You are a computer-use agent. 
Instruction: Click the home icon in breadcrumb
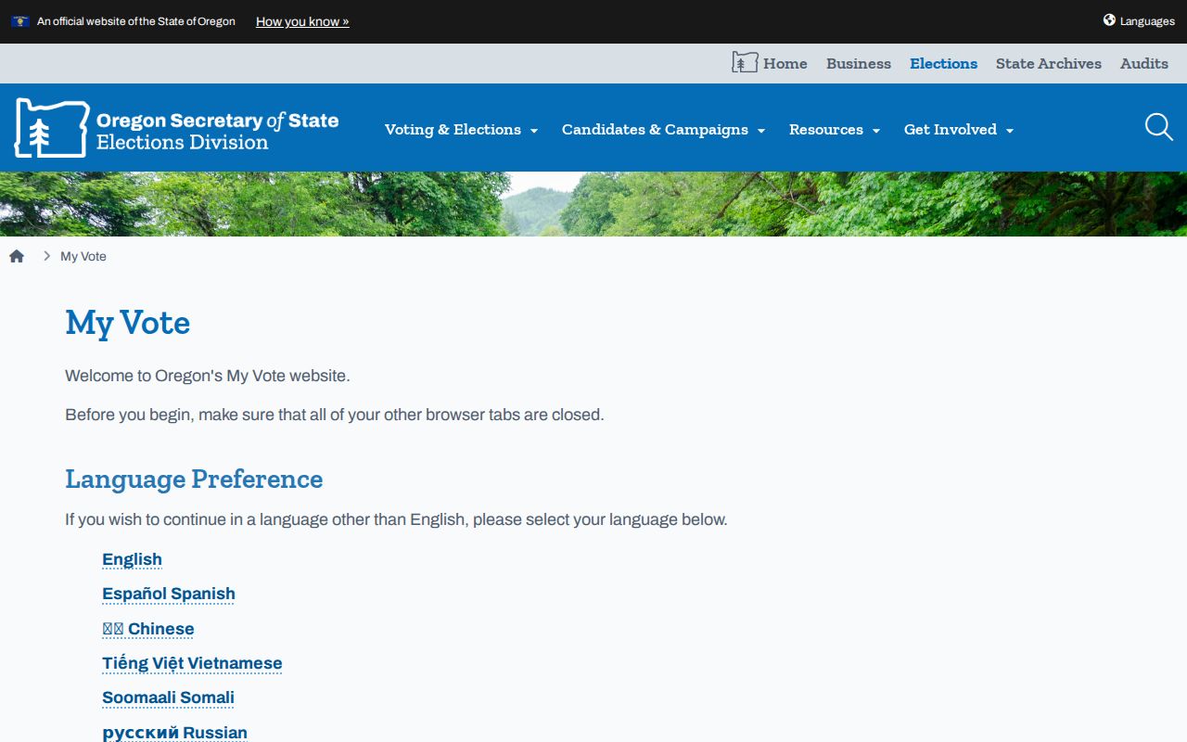pos(17,256)
